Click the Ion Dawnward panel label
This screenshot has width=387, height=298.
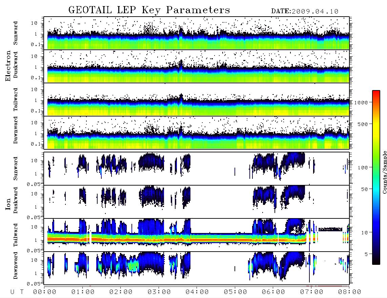(16, 265)
